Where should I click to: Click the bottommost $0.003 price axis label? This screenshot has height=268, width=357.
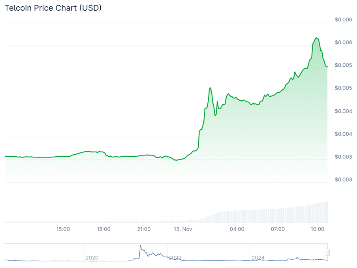click(x=343, y=180)
